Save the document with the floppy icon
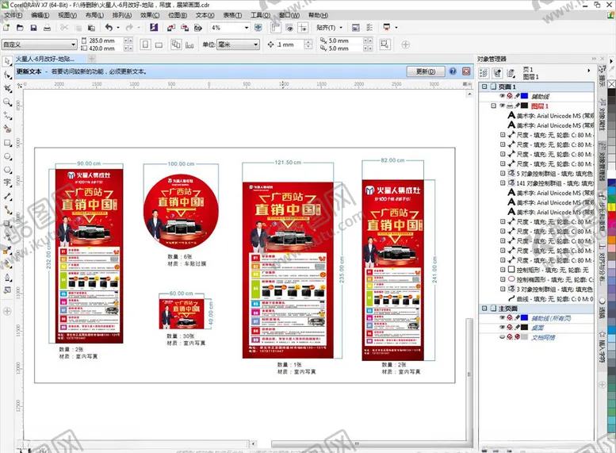 [33, 28]
